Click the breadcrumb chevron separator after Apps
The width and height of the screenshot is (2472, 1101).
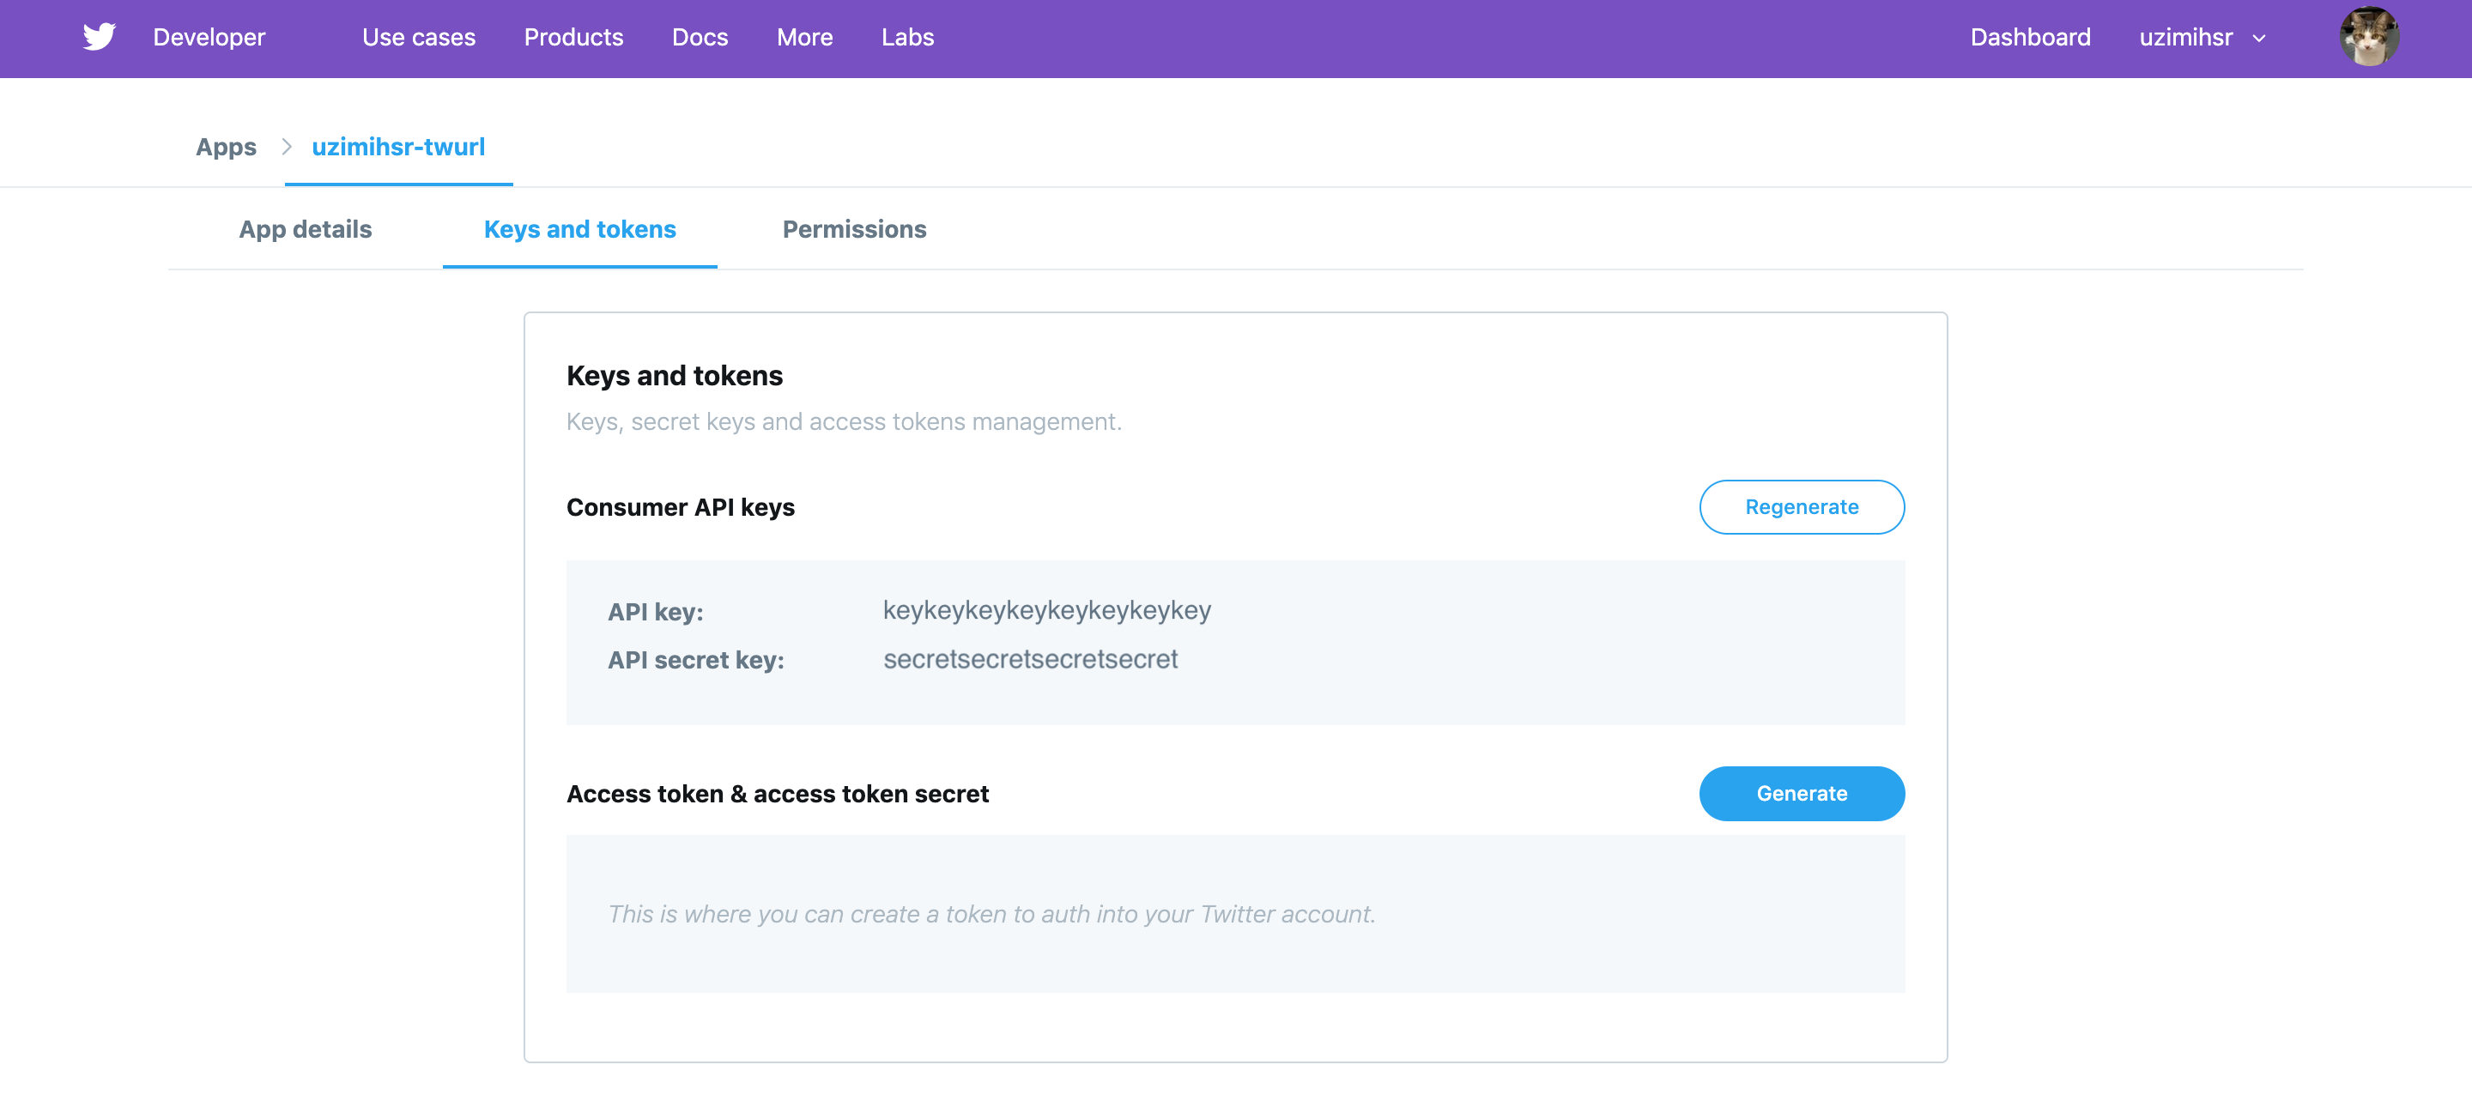click(x=286, y=147)
